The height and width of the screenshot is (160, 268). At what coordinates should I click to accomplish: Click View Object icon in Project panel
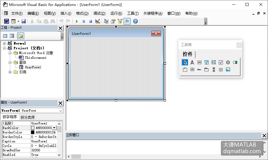pos(12,36)
